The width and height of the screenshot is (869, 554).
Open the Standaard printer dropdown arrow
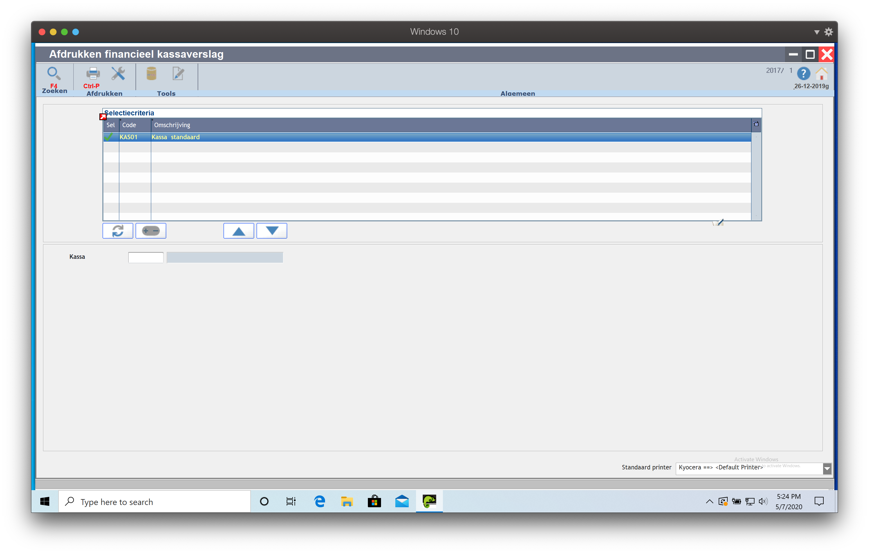point(827,469)
